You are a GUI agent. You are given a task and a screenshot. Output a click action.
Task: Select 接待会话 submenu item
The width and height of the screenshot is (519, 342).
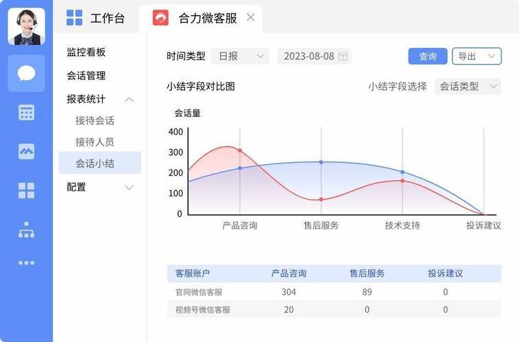[x=95, y=120]
